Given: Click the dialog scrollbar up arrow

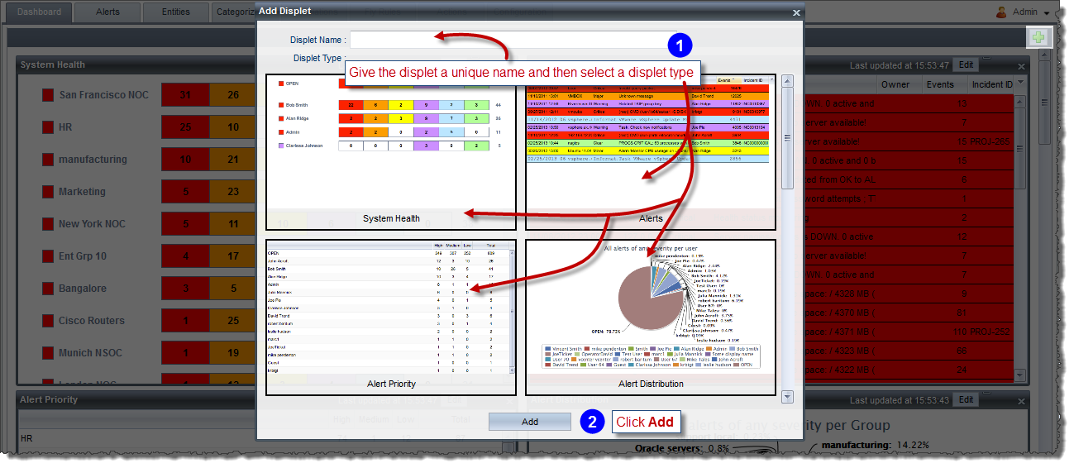Looking at the screenshot, I should 787,81.
